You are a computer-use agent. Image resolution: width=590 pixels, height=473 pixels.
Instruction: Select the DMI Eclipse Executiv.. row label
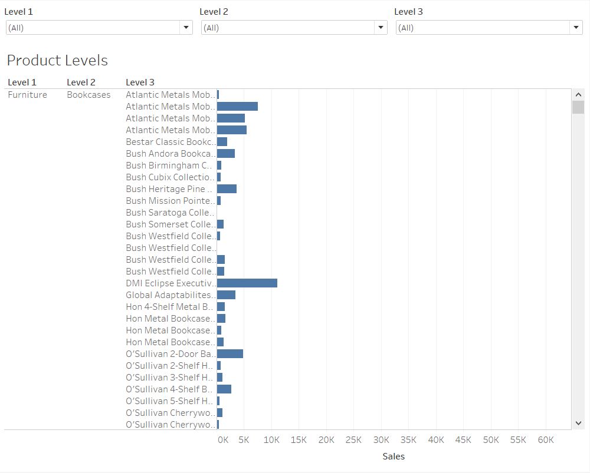pos(171,283)
